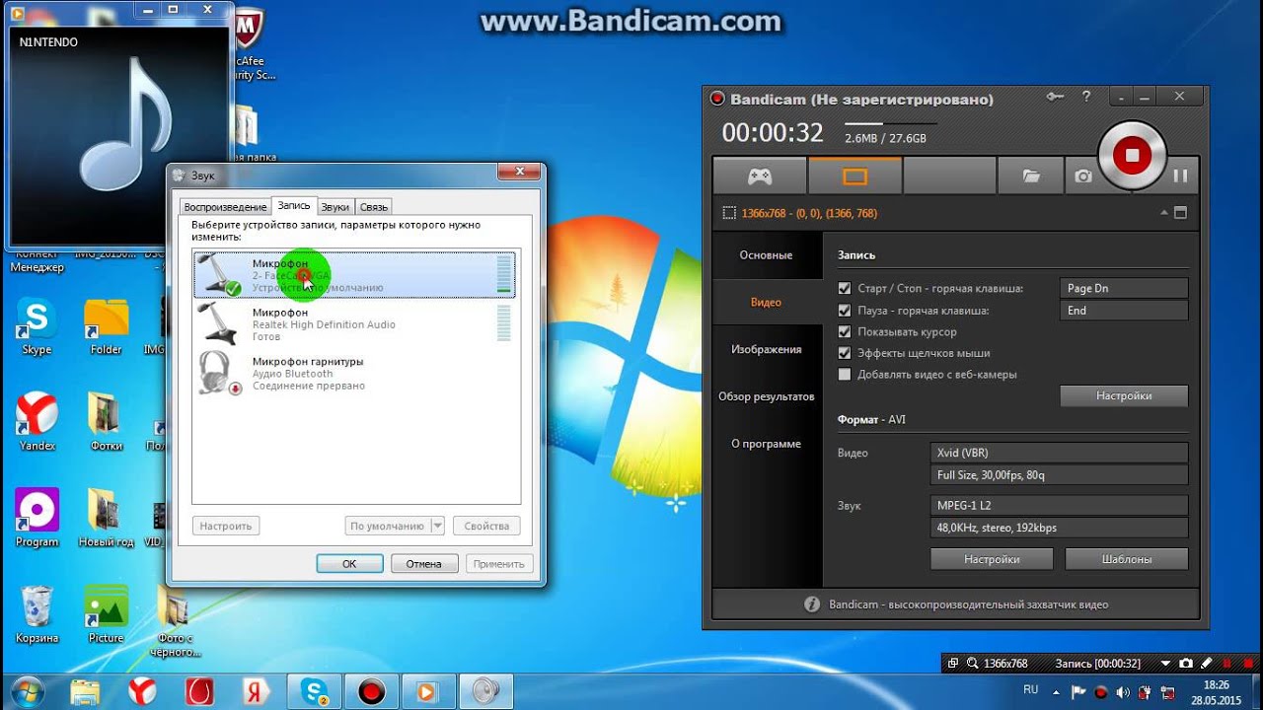Screen dimensions: 1263x710
Task: Select the Bandicam screen rectangle recording mode
Action: [854, 177]
